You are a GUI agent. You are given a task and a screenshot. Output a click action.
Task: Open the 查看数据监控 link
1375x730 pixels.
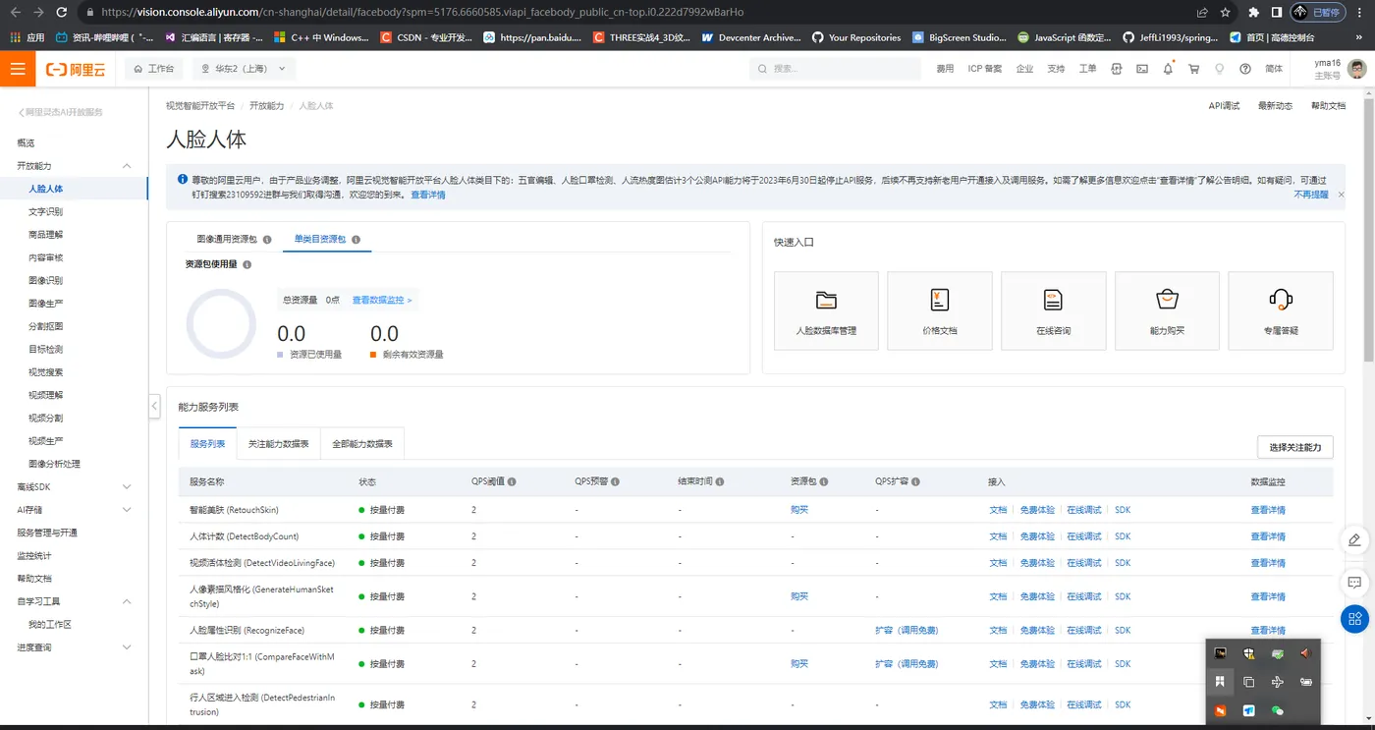382,300
